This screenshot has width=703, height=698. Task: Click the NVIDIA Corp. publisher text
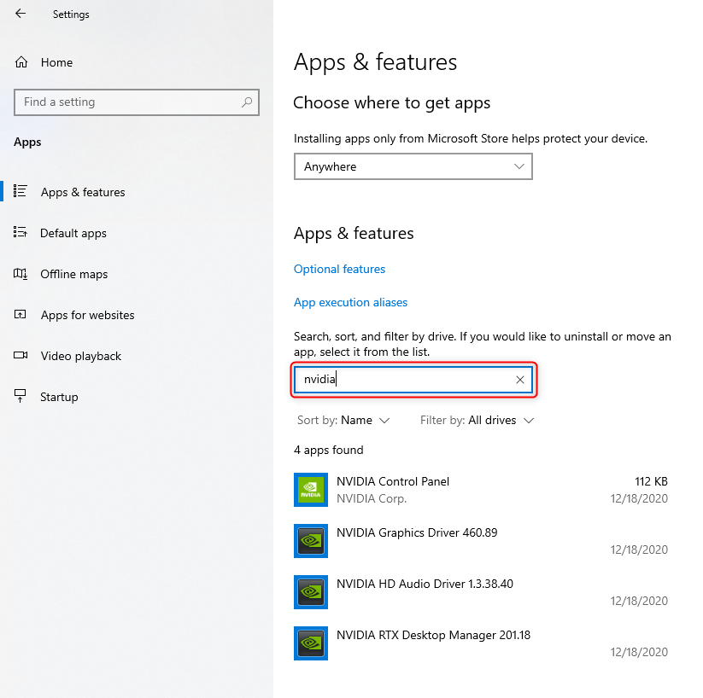(x=372, y=498)
